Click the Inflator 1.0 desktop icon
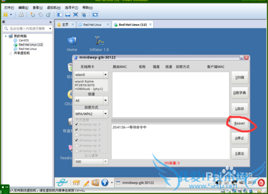Image resolution: width=268 pixels, height=194 pixels. [x=99, y=44]
